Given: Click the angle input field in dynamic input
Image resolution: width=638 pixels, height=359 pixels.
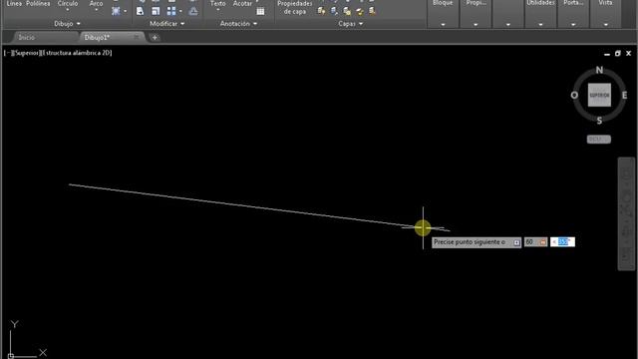Looking at the screenshot, I should [562, 242].
